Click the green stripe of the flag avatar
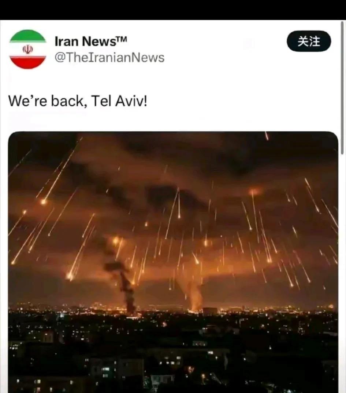The image size is (346, 393). 28,36
